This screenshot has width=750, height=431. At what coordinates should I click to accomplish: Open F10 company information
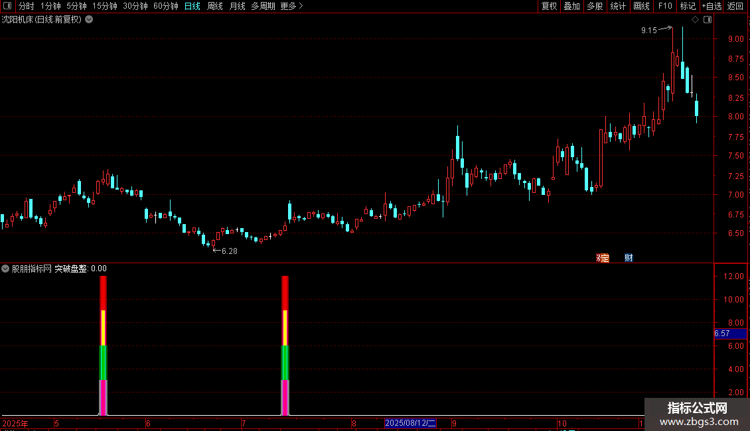click(665, 6)
